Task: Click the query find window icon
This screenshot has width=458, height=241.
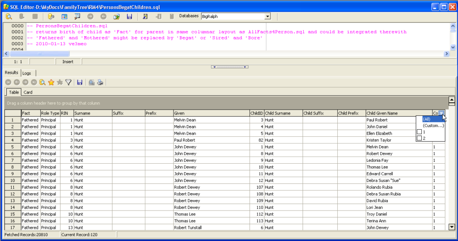Action: (77, 17)
